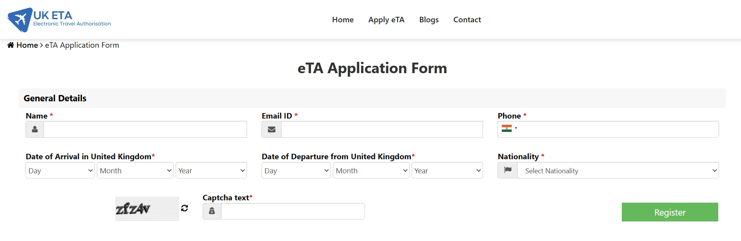
Task: Click the person icon beside Name field
Action: 35,129
